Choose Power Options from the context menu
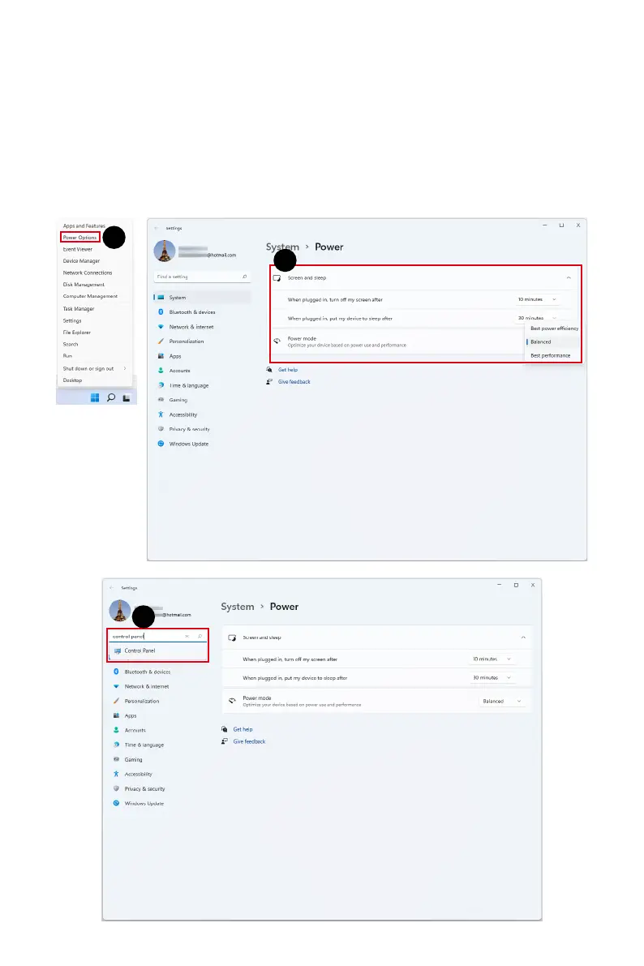The width and height of the screenshot is (644, 966). tap(80, 237)
